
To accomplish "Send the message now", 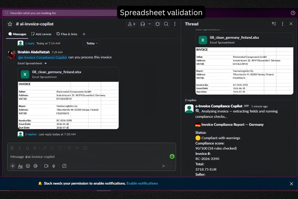I will [164, 166].
